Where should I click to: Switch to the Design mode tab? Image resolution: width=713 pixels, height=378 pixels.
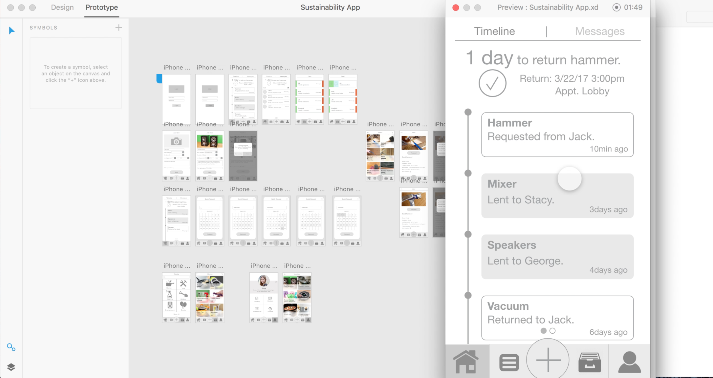pos(62,7)
